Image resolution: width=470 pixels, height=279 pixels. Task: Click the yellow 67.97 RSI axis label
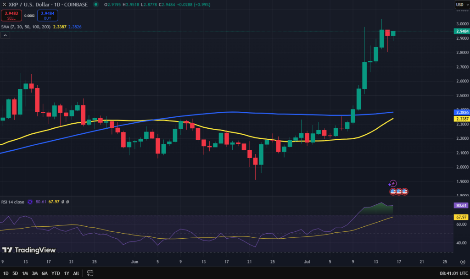(461, 217)
